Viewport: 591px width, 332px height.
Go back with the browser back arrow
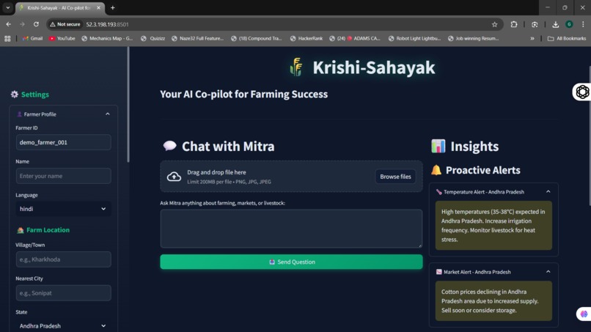click(8, 24)
